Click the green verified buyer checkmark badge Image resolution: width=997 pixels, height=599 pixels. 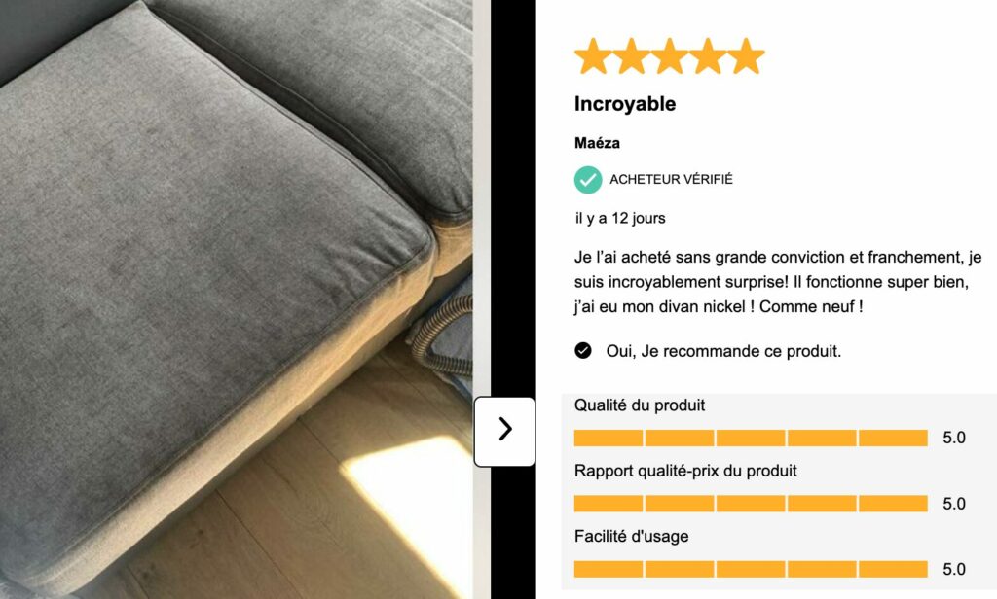pos(588,180)
